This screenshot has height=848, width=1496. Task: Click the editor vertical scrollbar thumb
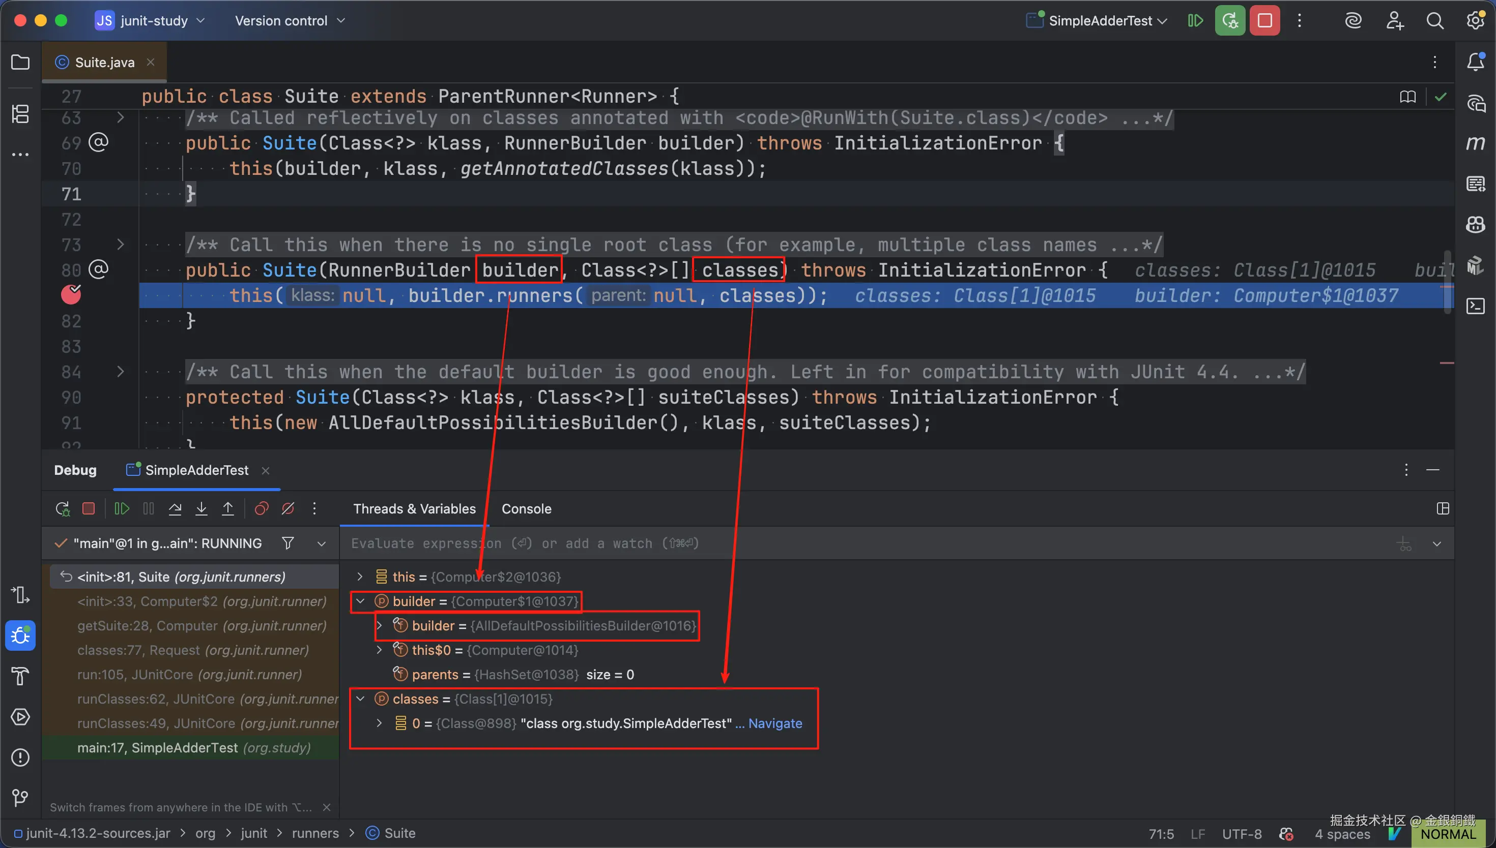tap(1447, 283)
